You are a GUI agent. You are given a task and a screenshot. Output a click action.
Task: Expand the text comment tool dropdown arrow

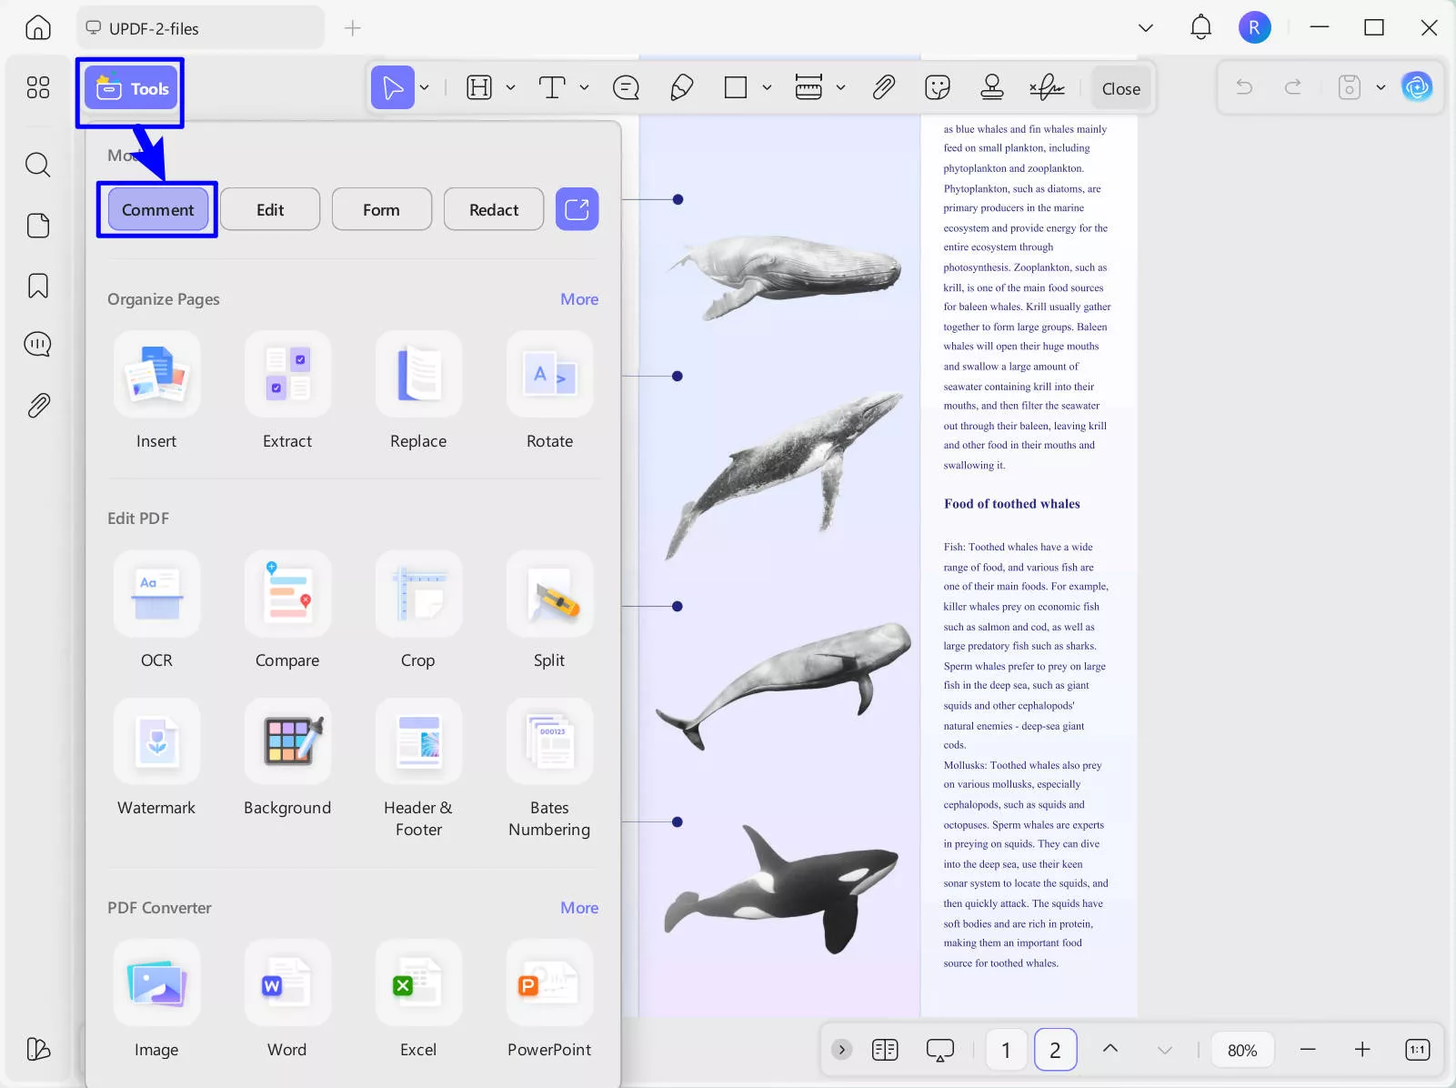coord(584,88)
